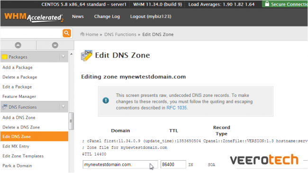Click the Secure Connection lock icon
The image size is (308, 173).
pyautogui.click(x=267, y=4)
